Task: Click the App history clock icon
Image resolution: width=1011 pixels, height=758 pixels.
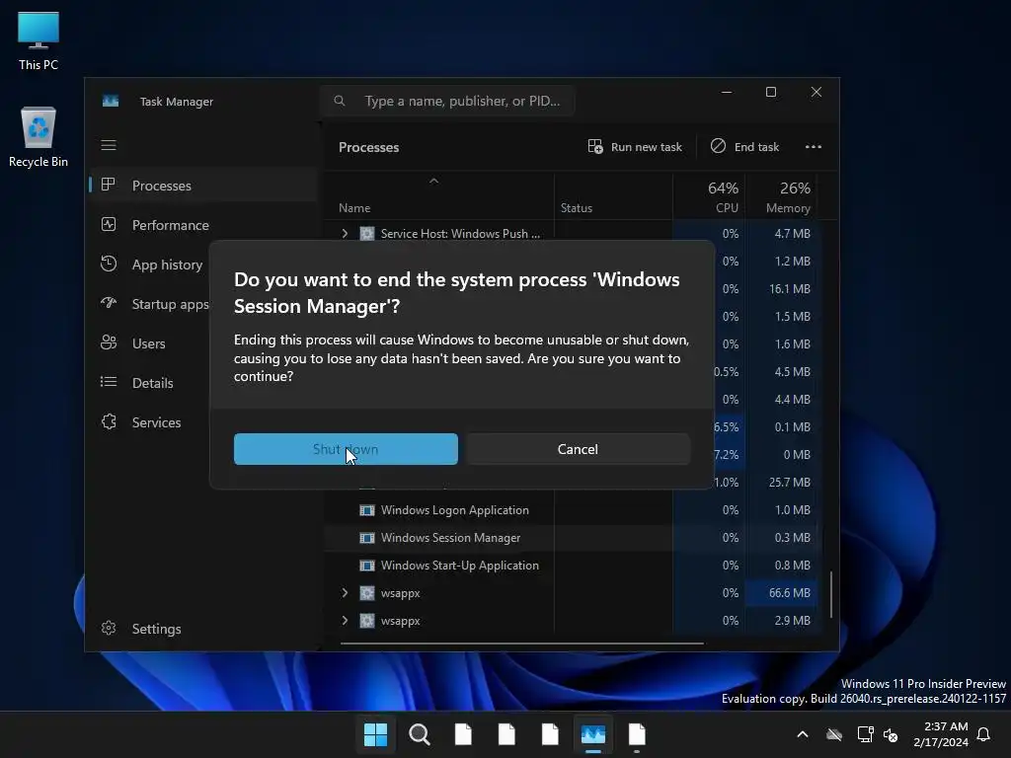Action: click(109, 264)
